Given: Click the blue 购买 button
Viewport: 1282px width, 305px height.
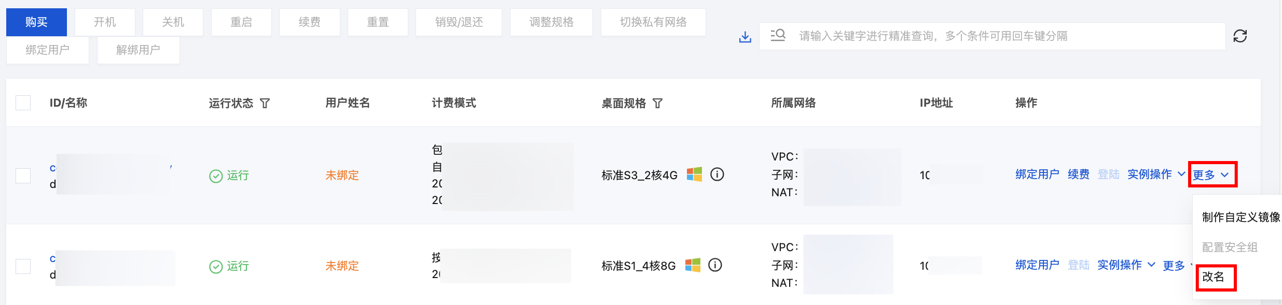Looking at the screenshot, I should pyautogui.click(x=36, y=22).
